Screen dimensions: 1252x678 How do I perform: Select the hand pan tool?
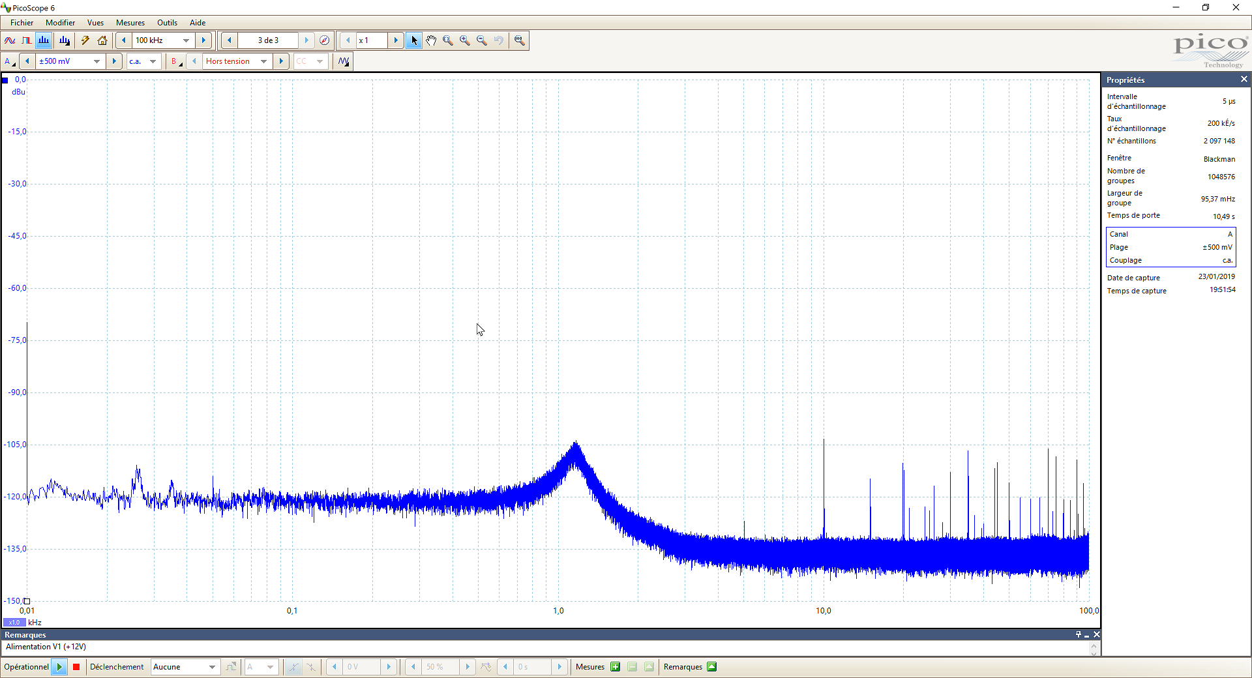[431, 40]
